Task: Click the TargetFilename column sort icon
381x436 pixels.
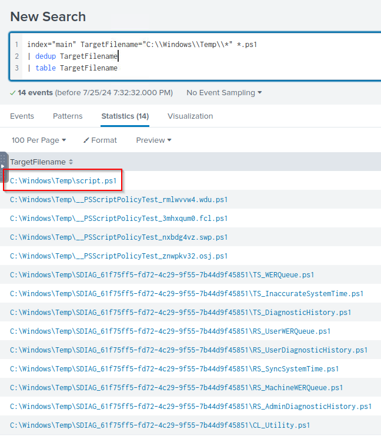Action: tap(71, 162)
